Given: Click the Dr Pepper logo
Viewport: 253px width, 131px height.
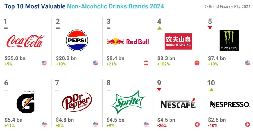Looking at the screenshot, I should point(77,102).
